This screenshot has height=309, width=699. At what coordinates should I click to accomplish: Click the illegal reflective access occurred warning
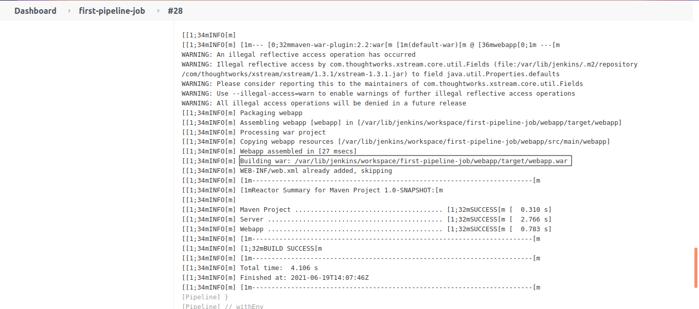click(298, 55)
